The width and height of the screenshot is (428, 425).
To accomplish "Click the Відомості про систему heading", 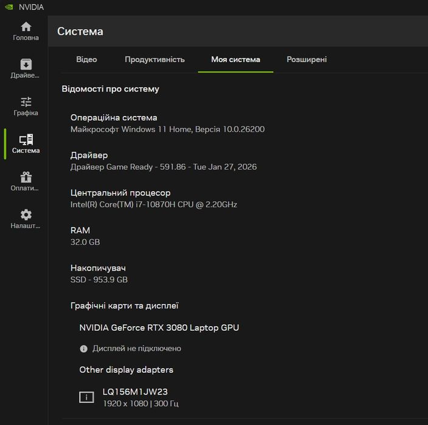I will pos(110,89).
